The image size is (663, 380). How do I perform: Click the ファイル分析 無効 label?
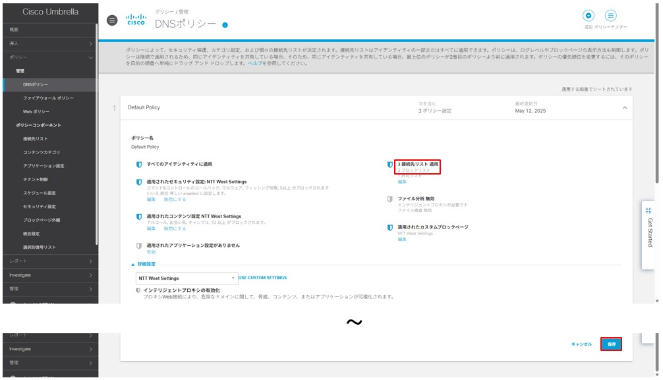(x=416, y=199)
